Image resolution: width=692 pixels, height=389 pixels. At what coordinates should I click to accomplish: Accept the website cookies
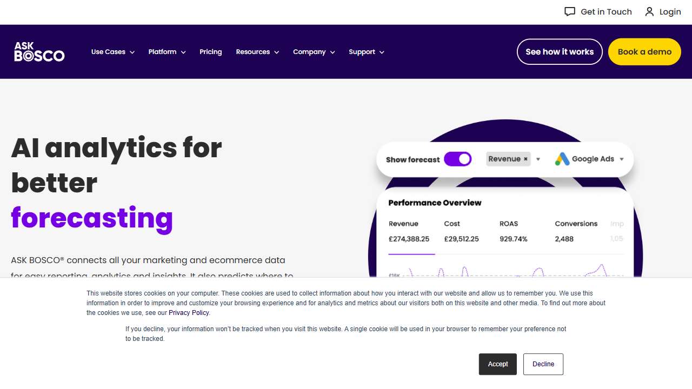pyautogui.click(x=498, y=364)
